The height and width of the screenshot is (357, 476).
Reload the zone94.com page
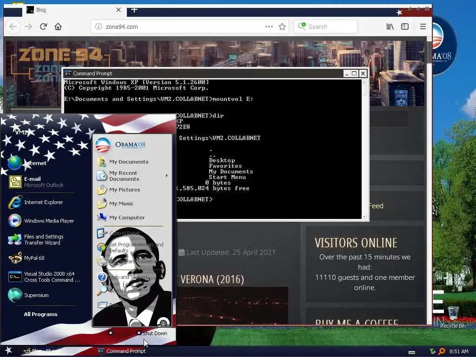tap(43, 26)
